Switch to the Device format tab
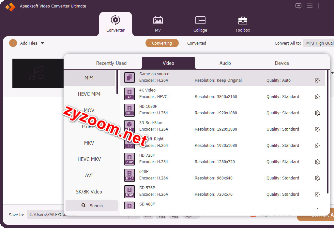The image size is (334, 228). pyautogui.click(x=282, y=63)
